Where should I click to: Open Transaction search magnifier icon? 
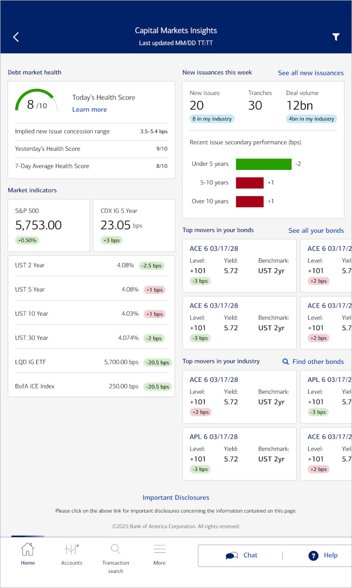click(116, 549)
